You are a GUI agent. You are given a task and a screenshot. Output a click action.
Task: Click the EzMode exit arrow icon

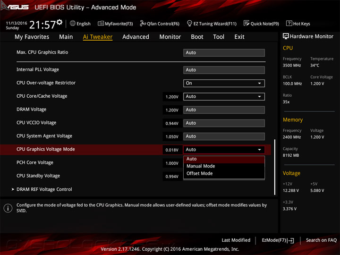[x=291, y=240]
